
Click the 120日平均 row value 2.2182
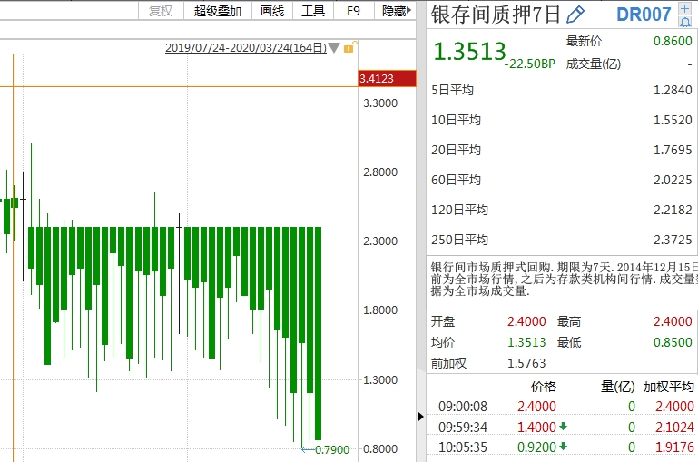tap(673, 210)
